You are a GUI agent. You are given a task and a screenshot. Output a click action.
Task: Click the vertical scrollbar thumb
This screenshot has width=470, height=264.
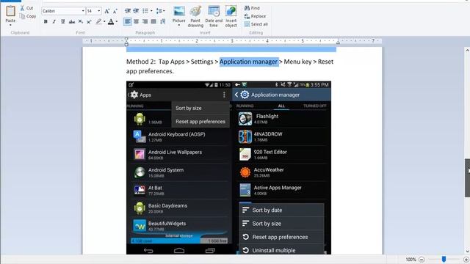click(x=467, y=177)
